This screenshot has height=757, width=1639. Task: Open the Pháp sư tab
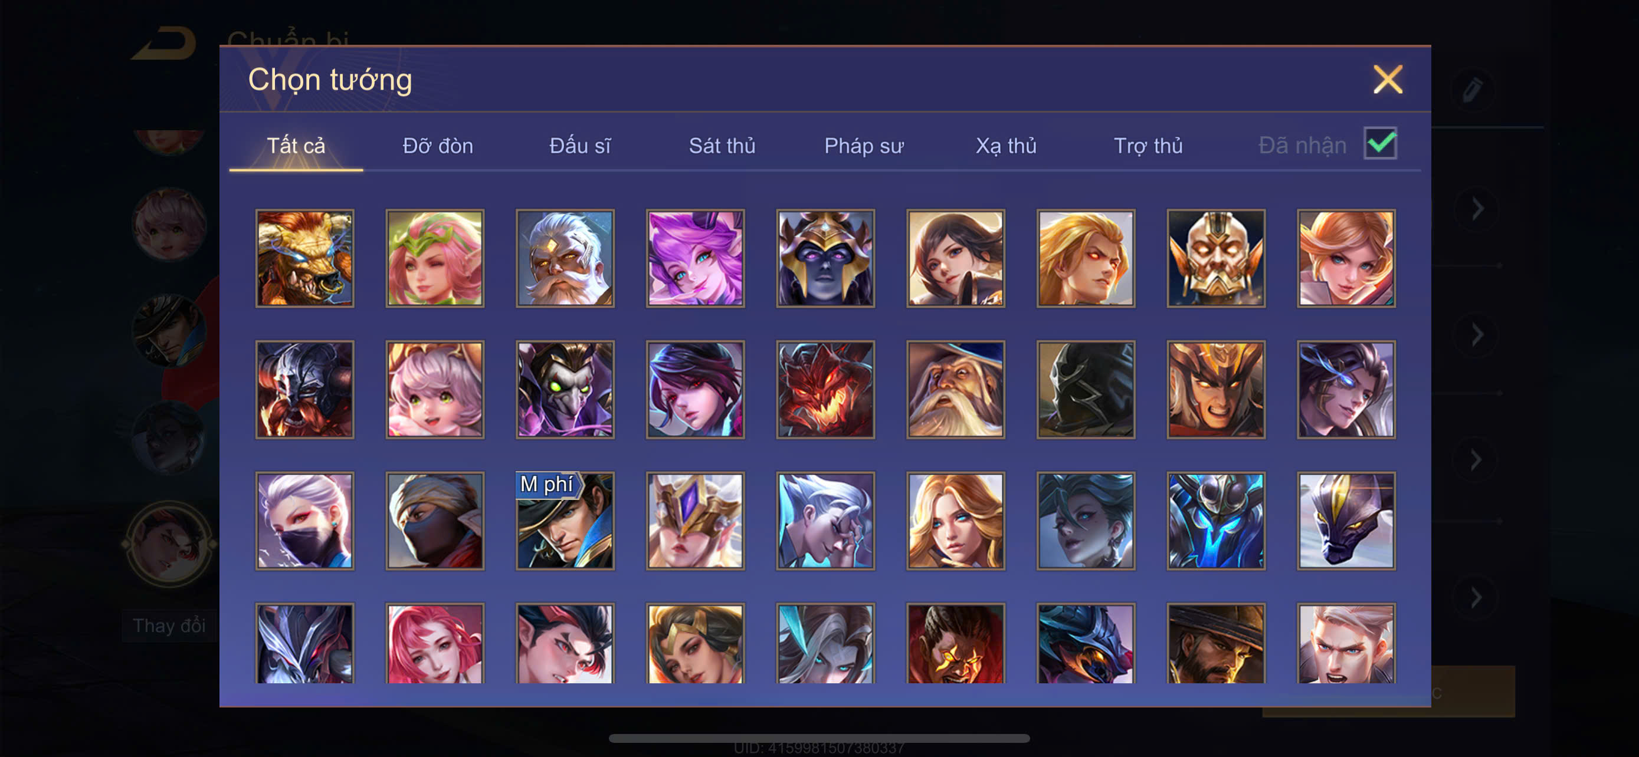pos(863,146)
